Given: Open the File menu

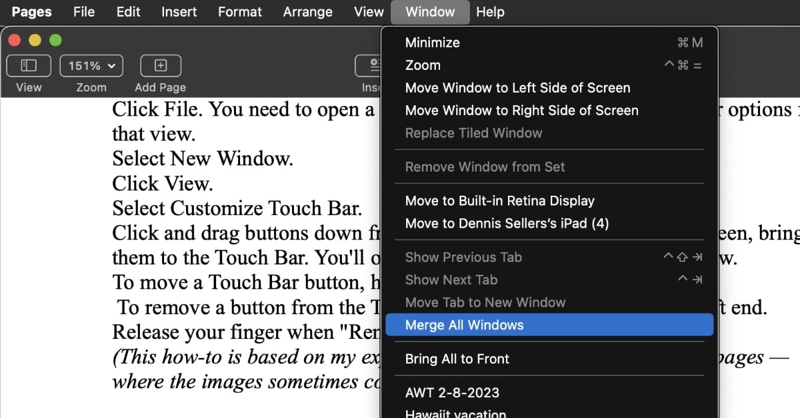Looking at the screenshot, I should tap(84, 12).
